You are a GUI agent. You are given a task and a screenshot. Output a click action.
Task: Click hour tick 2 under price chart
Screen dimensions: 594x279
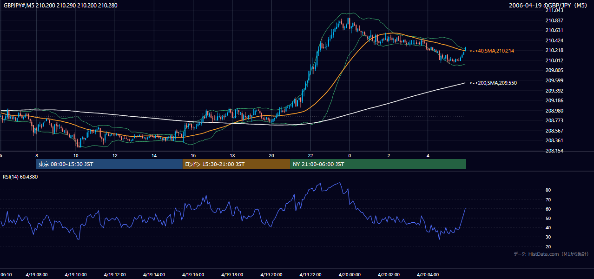[389, 155]
